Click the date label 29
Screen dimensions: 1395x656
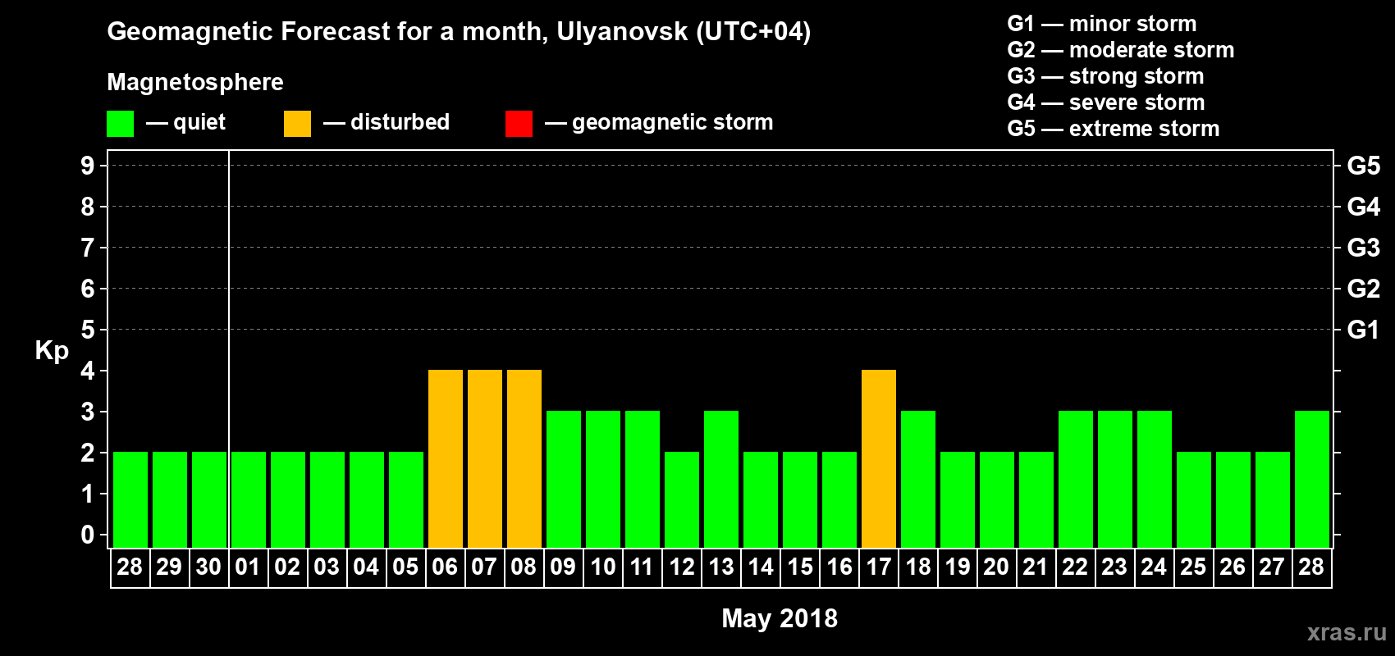tap(169, 567)
